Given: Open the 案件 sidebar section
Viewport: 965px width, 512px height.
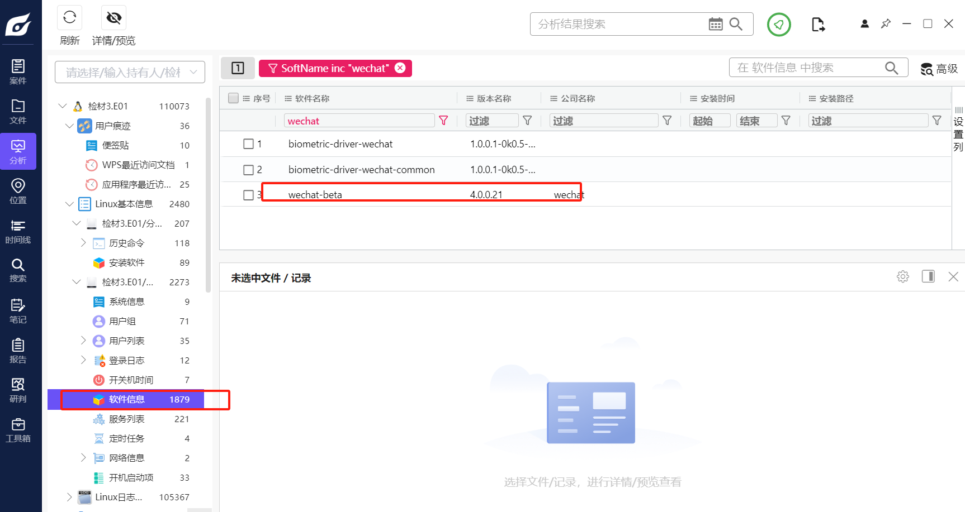Looking at the screenshot, I should point(18,72).
